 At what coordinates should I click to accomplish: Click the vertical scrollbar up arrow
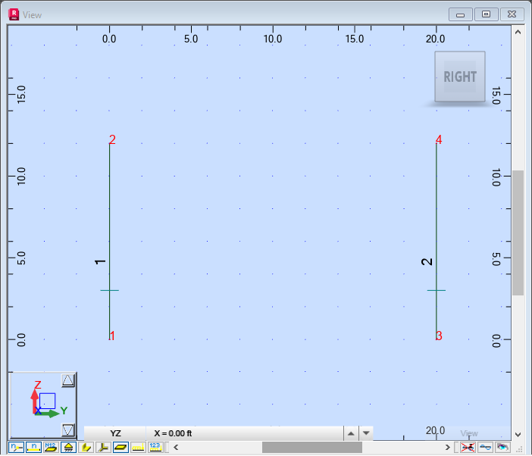[518, 33]
